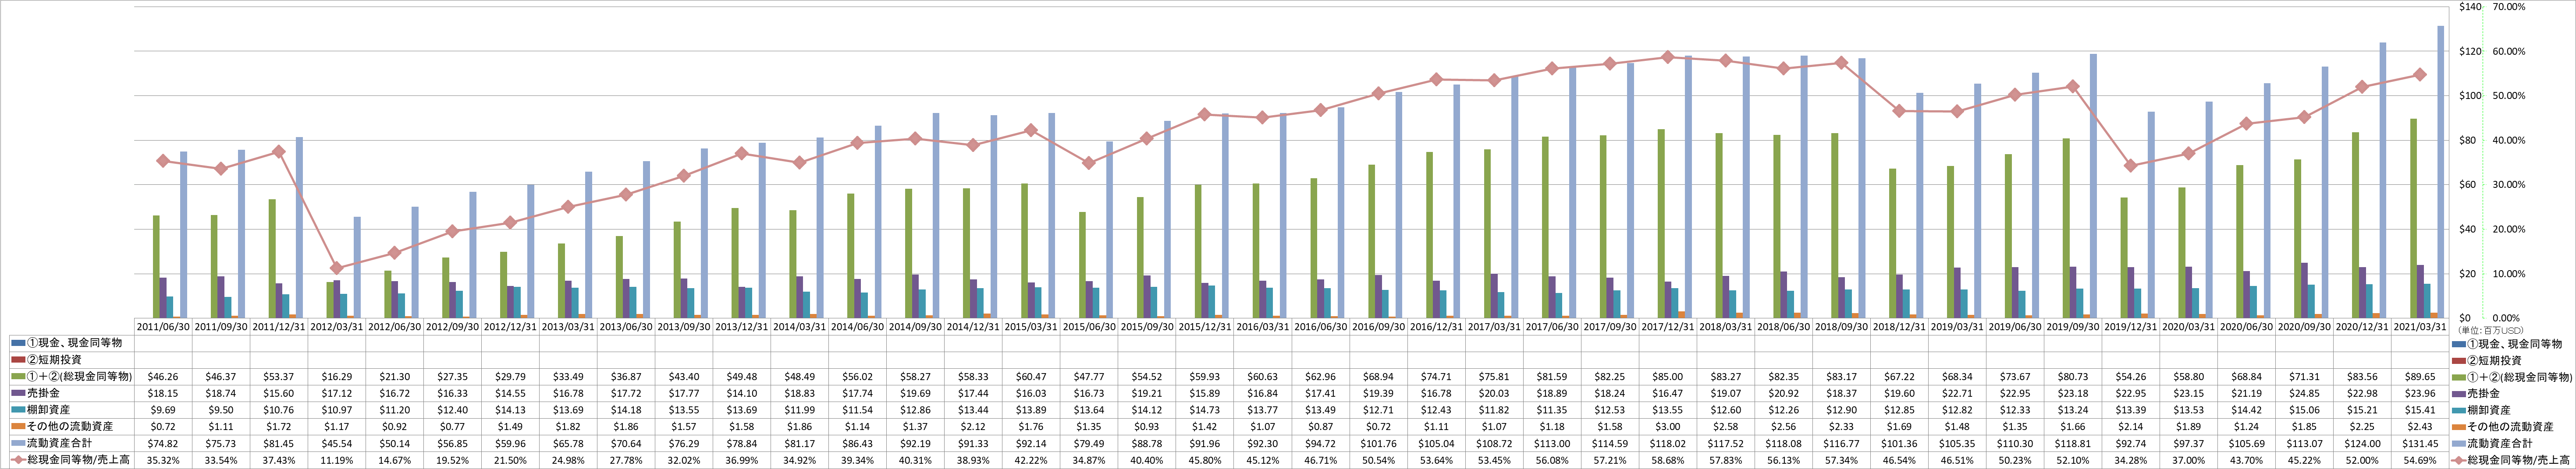2576x469 pixels.
Task: Click the ratio line marker above 2012/03/31
Action: [x=337, y=268]
